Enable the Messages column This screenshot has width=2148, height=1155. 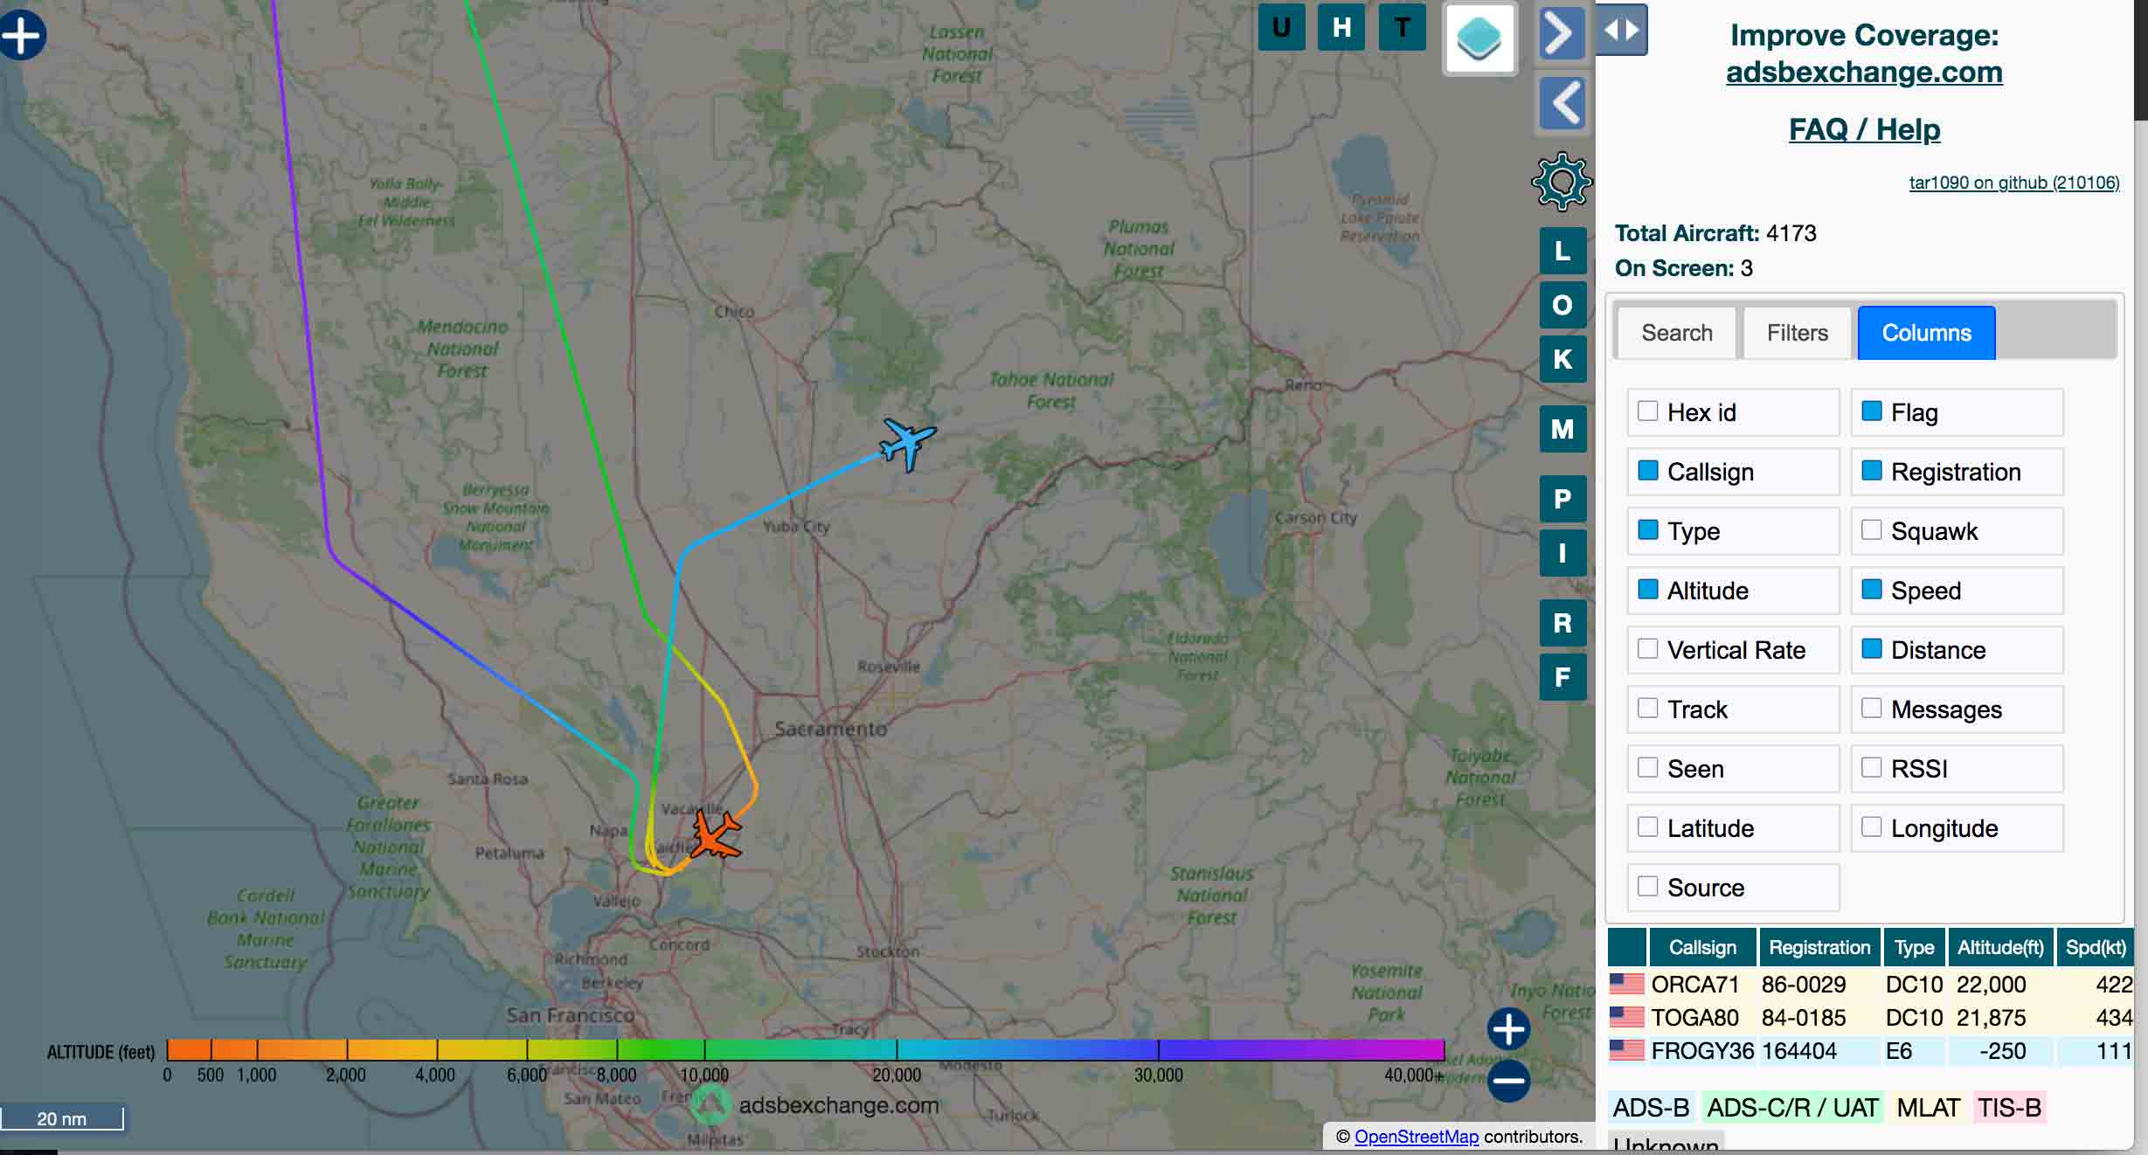pos(1871,708)
